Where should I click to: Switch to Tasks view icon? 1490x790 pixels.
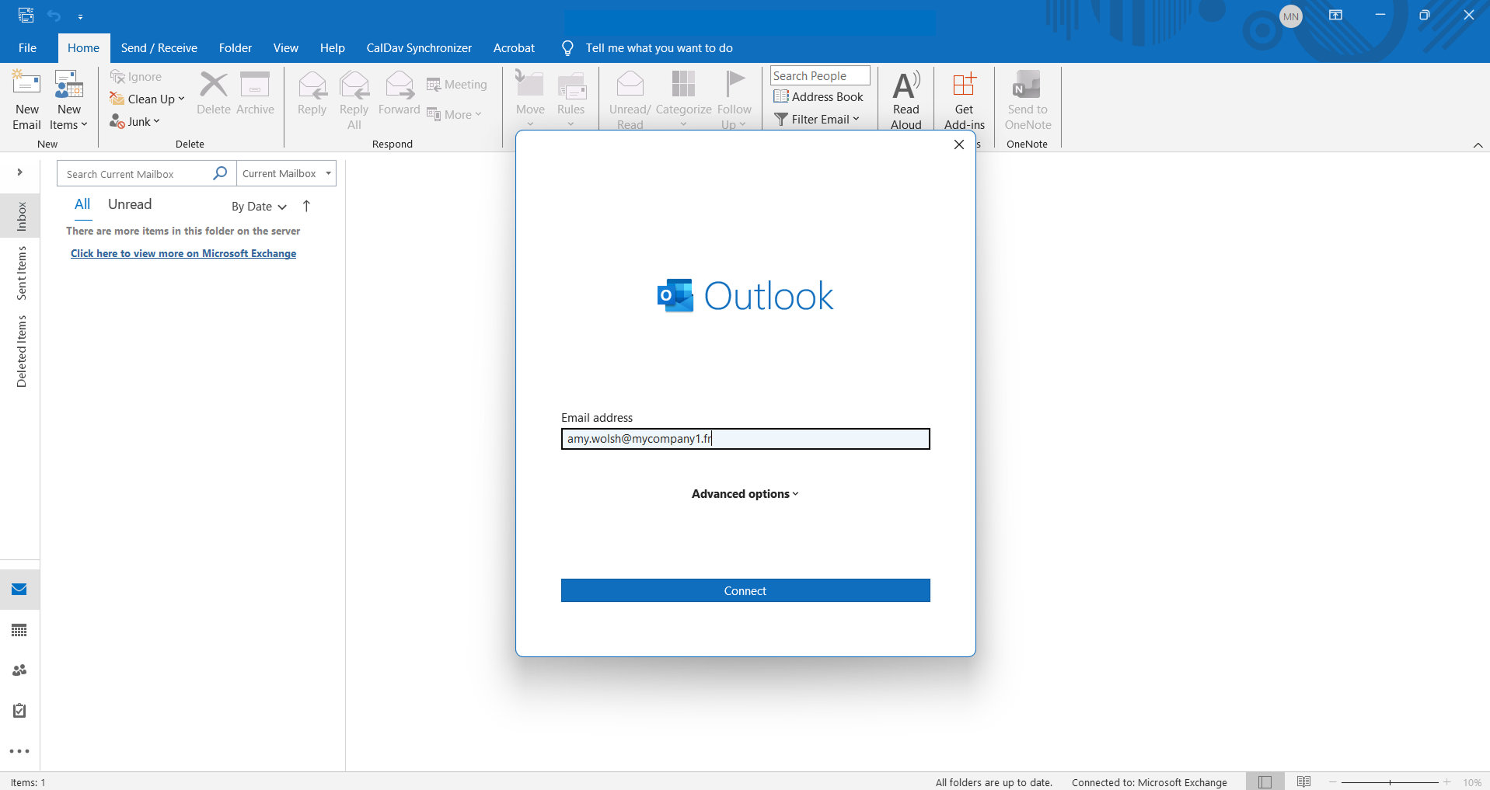19,711
